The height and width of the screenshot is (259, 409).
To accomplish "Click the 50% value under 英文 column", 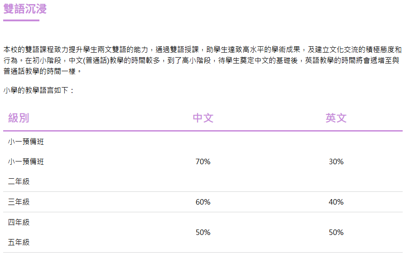I will [336, 232].
